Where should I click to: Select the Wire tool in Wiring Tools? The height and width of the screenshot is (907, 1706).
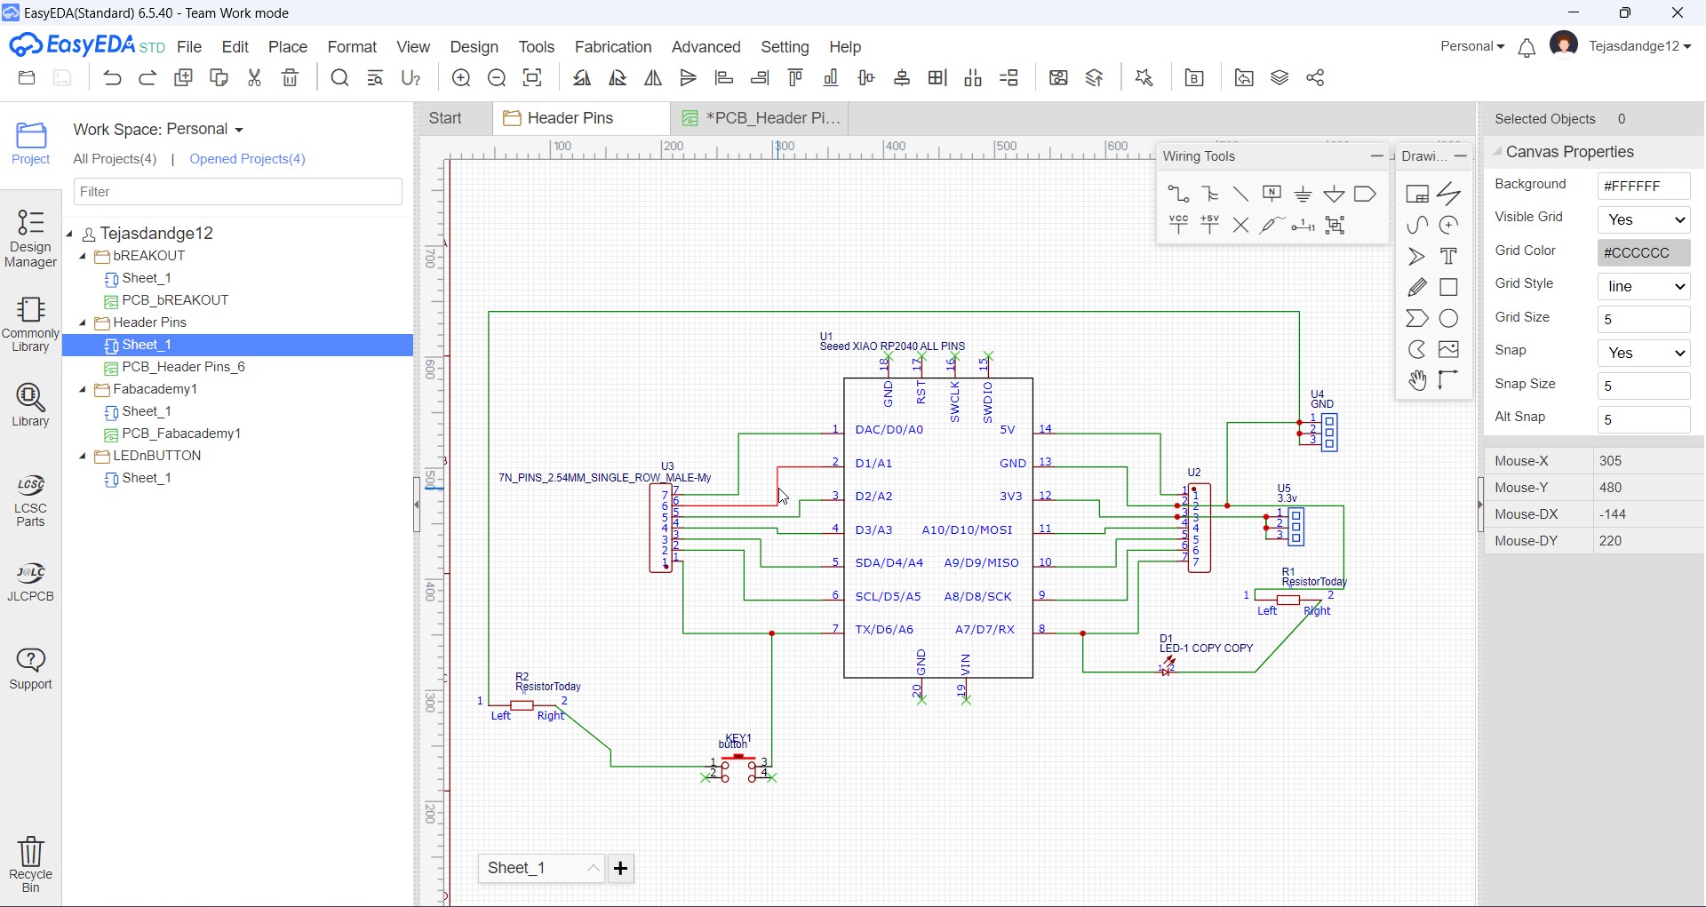[1176, 194]
